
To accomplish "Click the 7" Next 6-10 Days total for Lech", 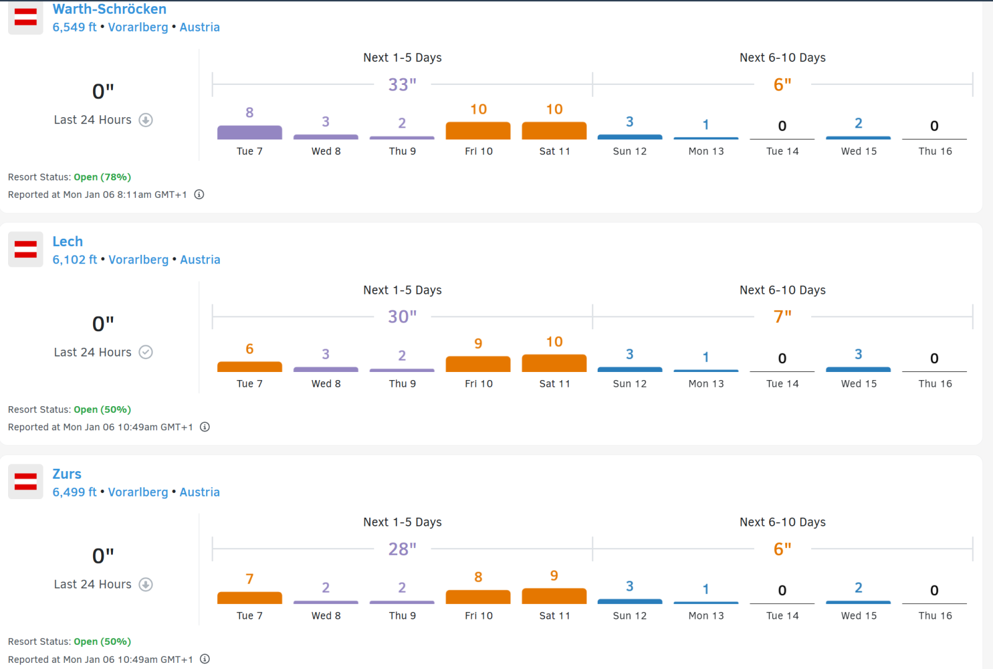I will tap(783, 317).
